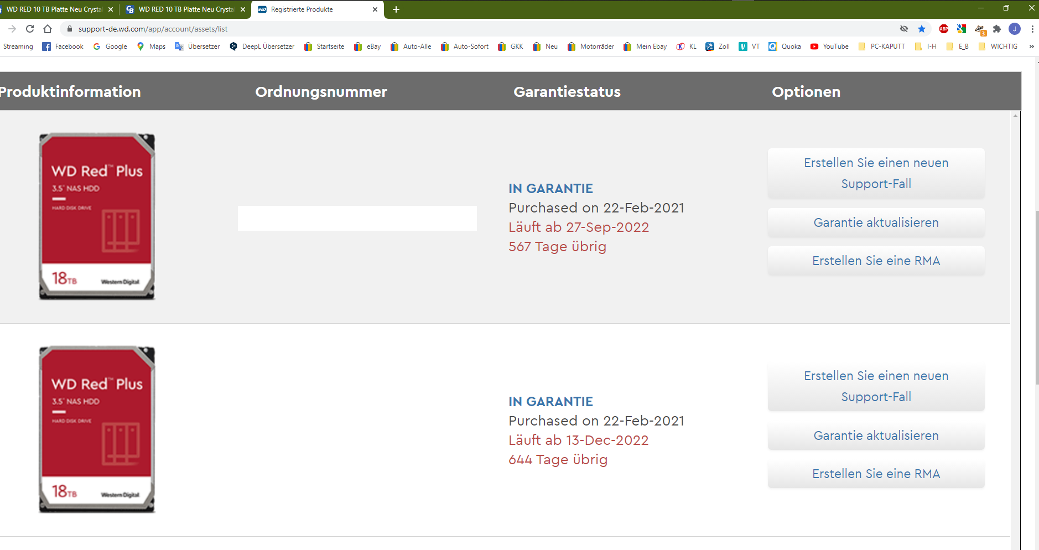Open the Neu bookmark
This screenshot has height=550, width=1039.
coord(546,46)
